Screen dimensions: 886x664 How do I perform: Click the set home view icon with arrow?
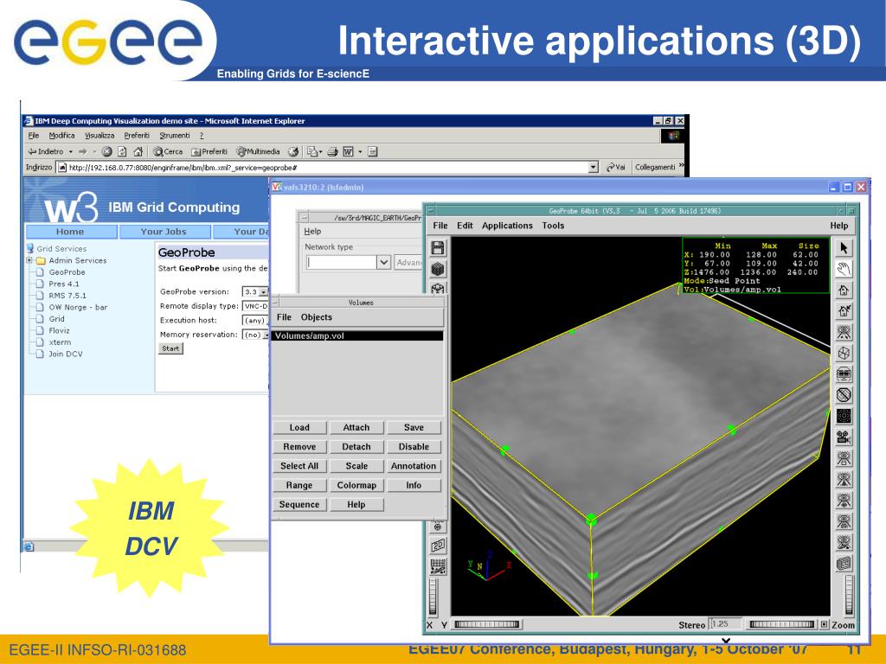click(844, 311)
